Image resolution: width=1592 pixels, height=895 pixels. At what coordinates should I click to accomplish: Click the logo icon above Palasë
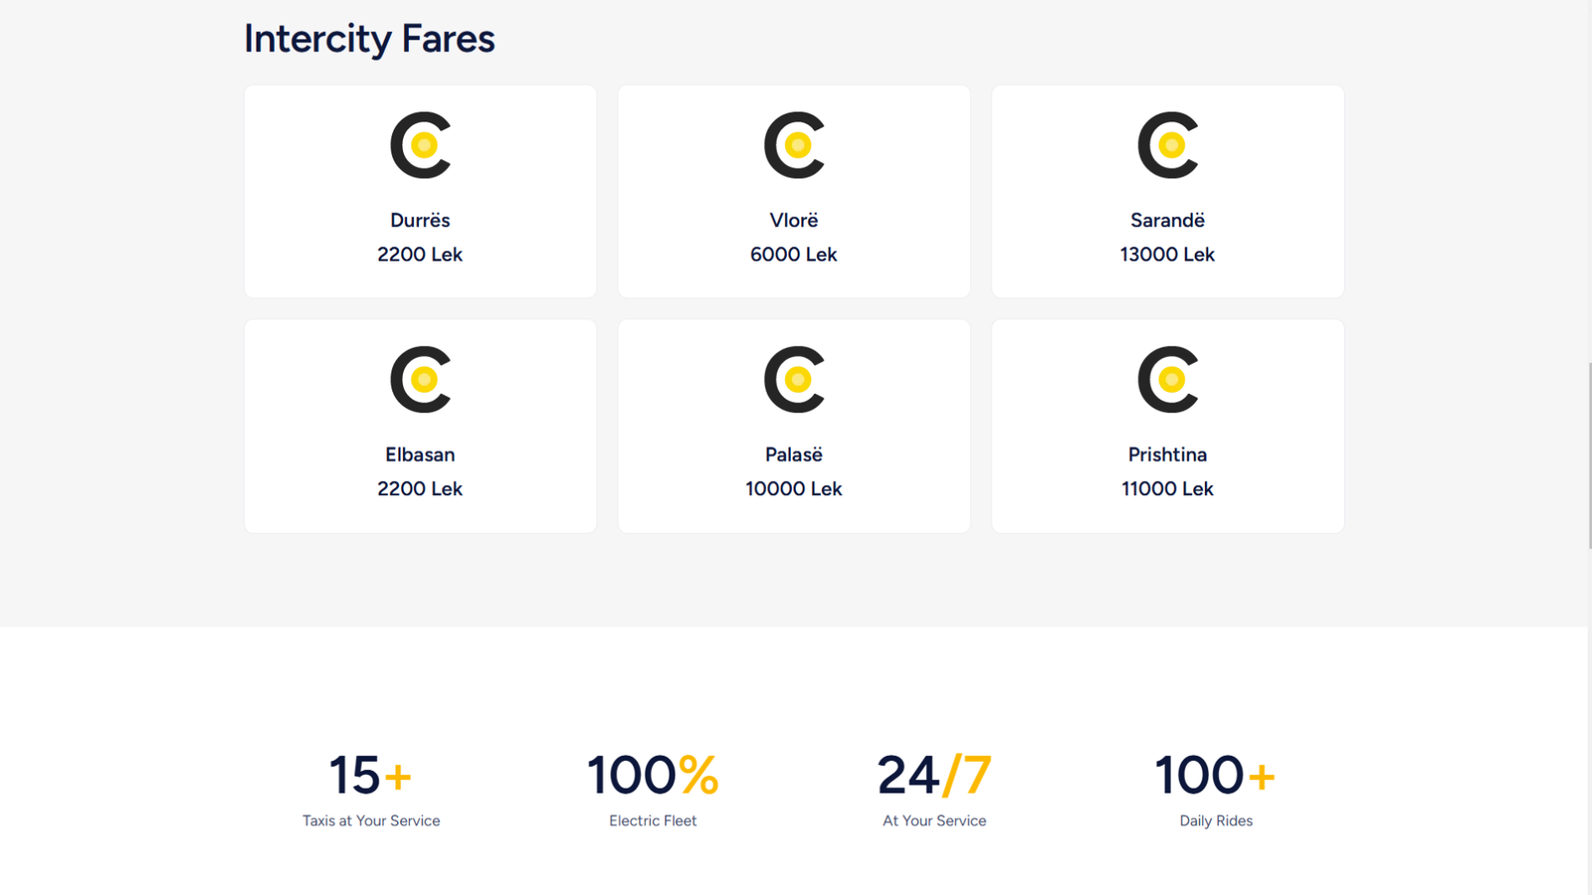(794, 380)
